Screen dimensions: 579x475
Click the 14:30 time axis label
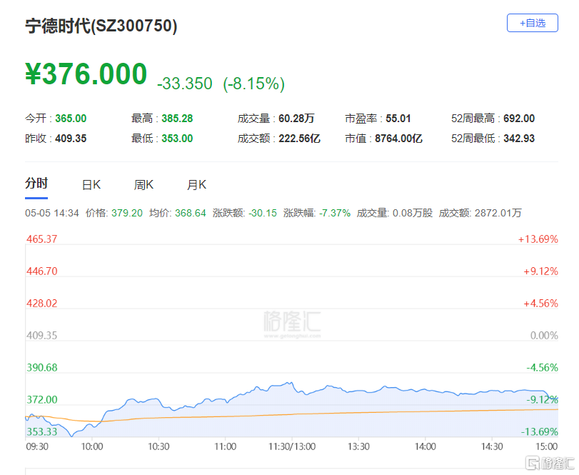[492, 446]
